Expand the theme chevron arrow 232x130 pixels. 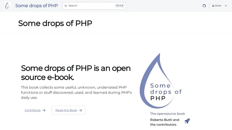coord(226,6)
